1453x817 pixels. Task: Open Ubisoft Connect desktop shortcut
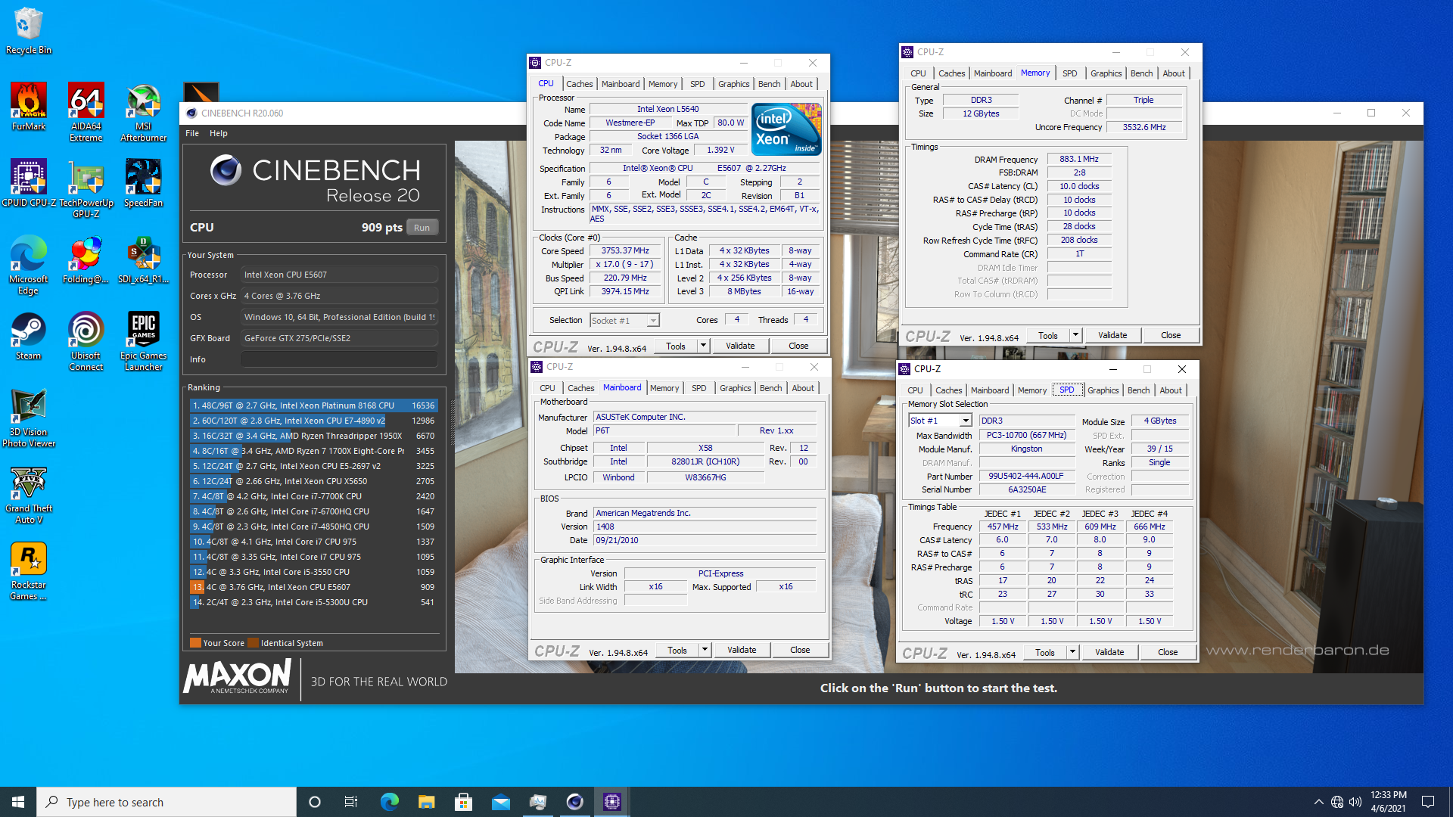tap(86, 341)
